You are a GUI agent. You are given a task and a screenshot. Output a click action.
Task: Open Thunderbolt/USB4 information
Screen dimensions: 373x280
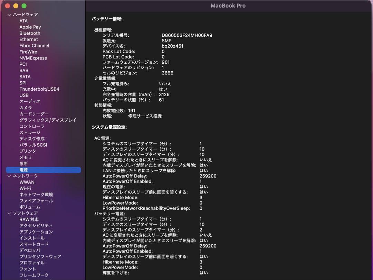pos(39,89)
